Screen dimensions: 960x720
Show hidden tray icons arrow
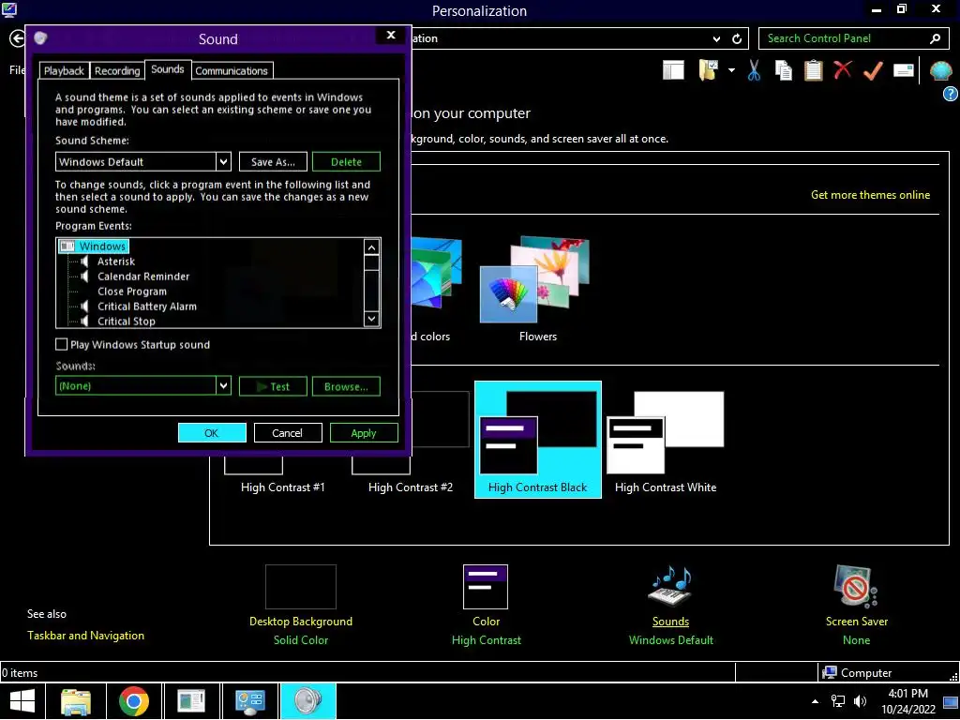(x=815, y=701)
